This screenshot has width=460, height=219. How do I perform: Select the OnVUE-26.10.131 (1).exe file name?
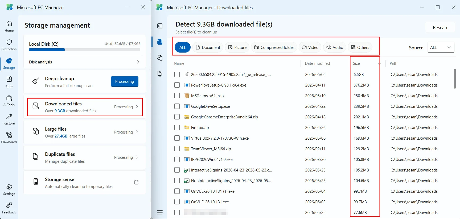point(213,191)
